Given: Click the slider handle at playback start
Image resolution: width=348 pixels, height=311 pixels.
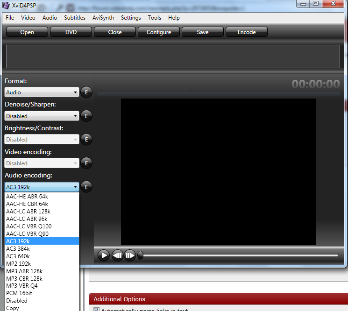Looking at the screenshot, I should click(x=140, y=255).
